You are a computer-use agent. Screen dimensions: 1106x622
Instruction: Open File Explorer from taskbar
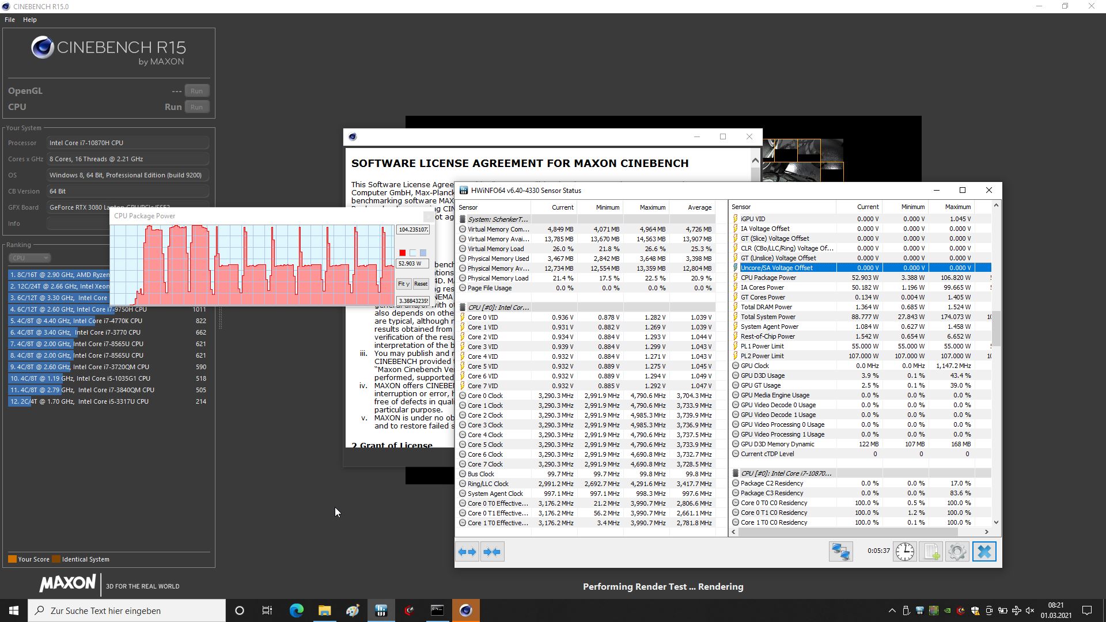(x=324, y=610)
